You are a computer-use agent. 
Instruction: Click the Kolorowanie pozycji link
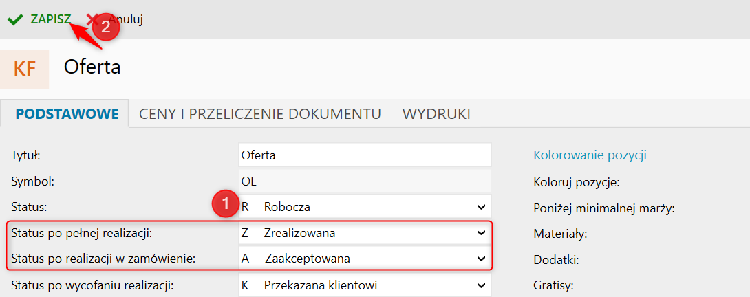590,155
